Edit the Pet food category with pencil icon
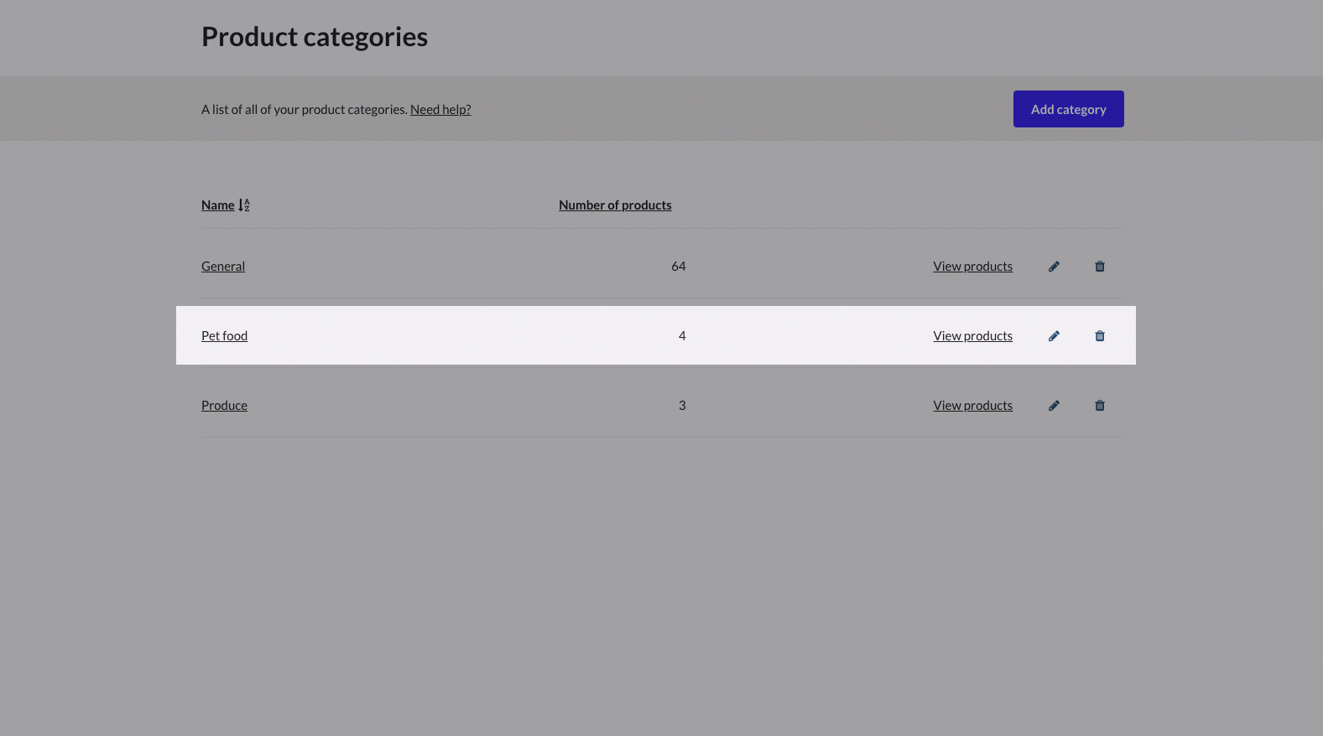This screenshot has width=1323, height=736. tap(1054, 335)
